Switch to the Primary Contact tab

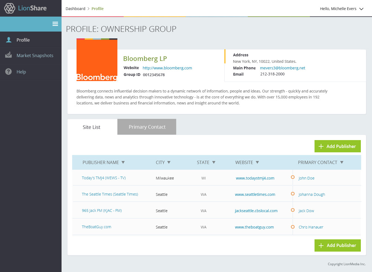[x=147, y=127]
